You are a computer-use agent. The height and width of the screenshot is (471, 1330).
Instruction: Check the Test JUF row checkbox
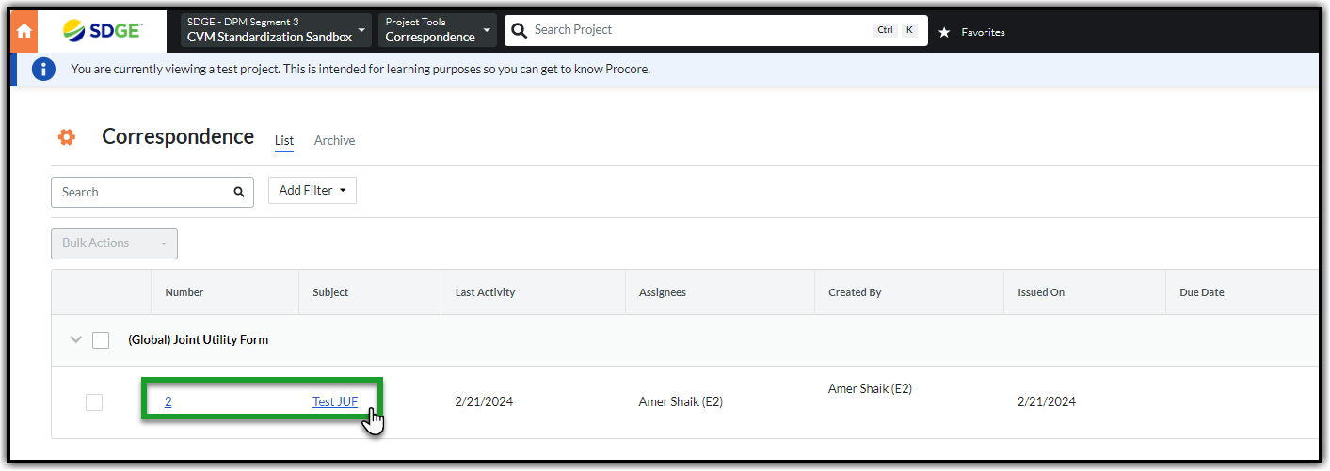click(x=94, y=402)
